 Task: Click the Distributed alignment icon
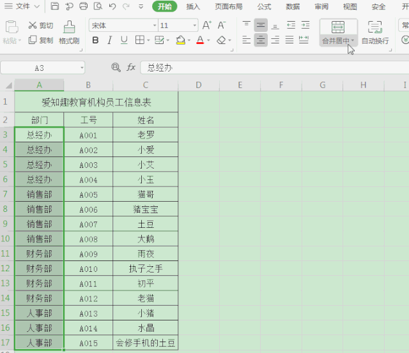click(x=304, y=40)
